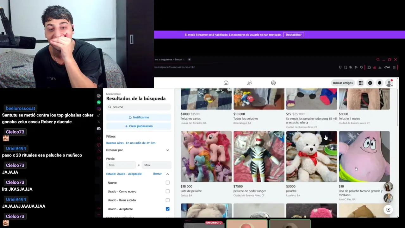
Task: Open the Todos los peluches listing
Action: click(259, 99)
